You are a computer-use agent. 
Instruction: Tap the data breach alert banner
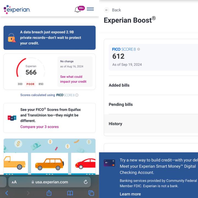pos(50,38)
